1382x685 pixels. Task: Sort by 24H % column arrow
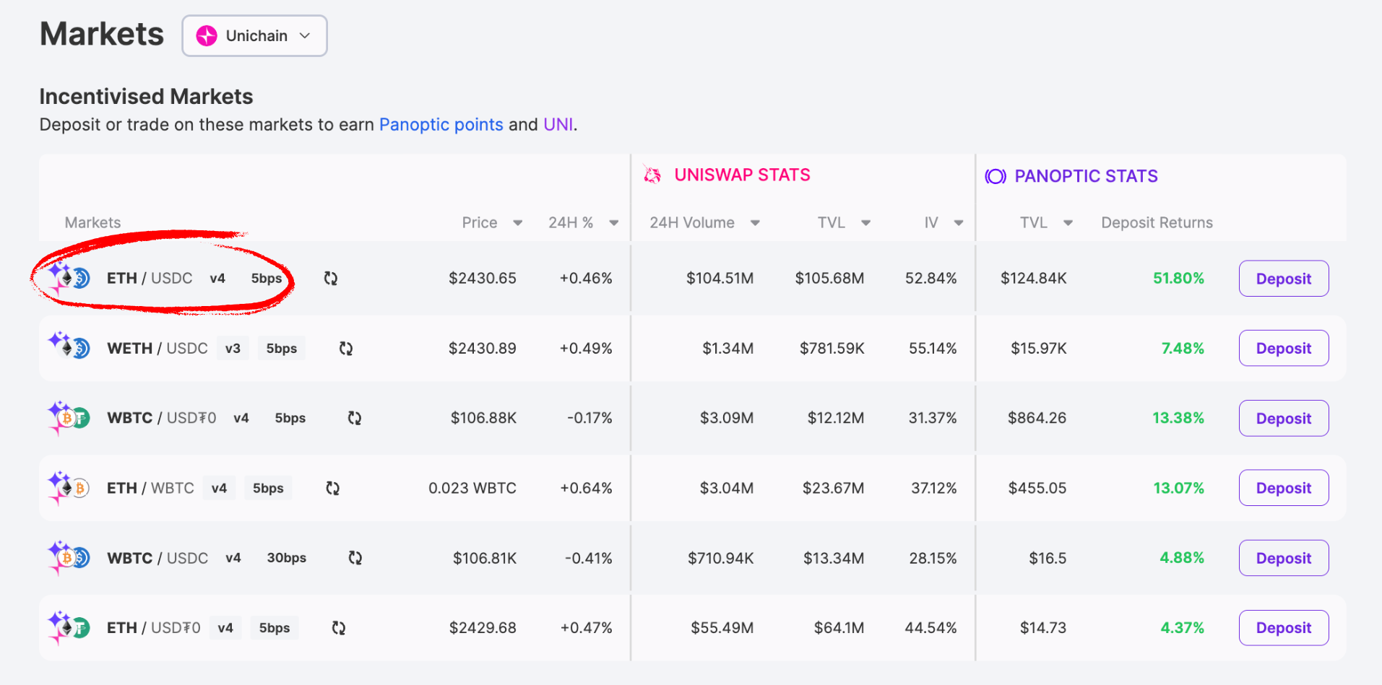click(x=613, y=223)
